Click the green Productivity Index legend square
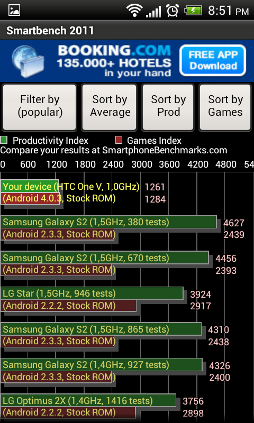Screen dimensions: 254x423 pyautogui.click(x=4, y=140)
